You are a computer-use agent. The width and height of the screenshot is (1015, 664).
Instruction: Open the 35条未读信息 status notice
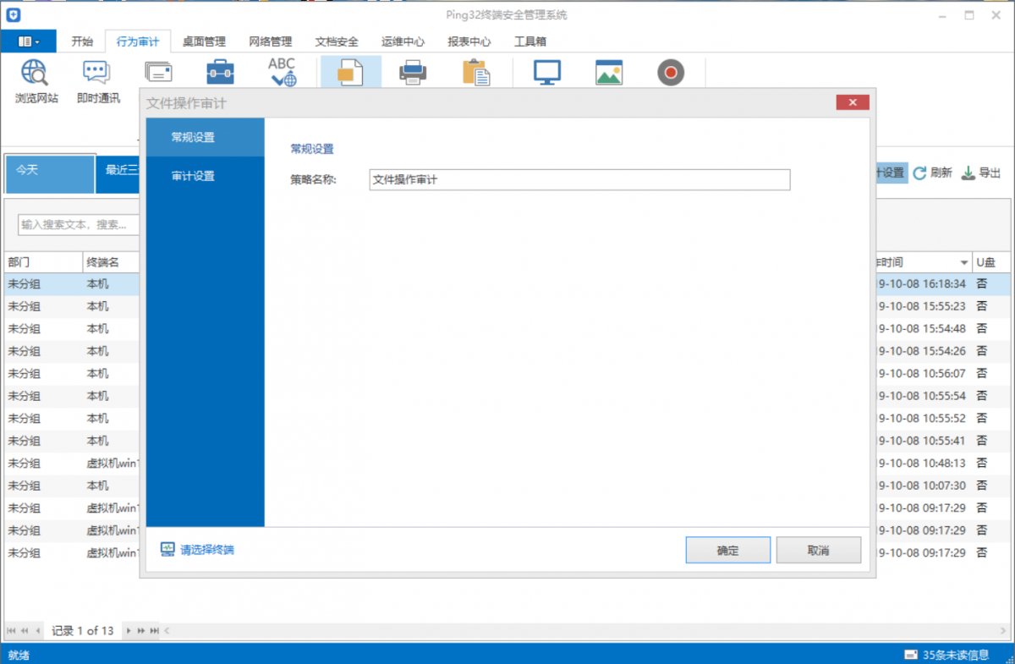956,655
